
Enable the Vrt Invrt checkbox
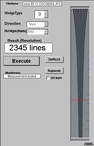point(48,78)
